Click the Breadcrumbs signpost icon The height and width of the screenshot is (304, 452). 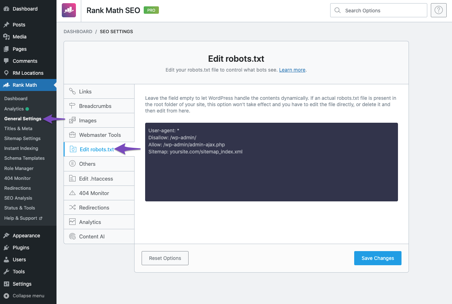72,106
